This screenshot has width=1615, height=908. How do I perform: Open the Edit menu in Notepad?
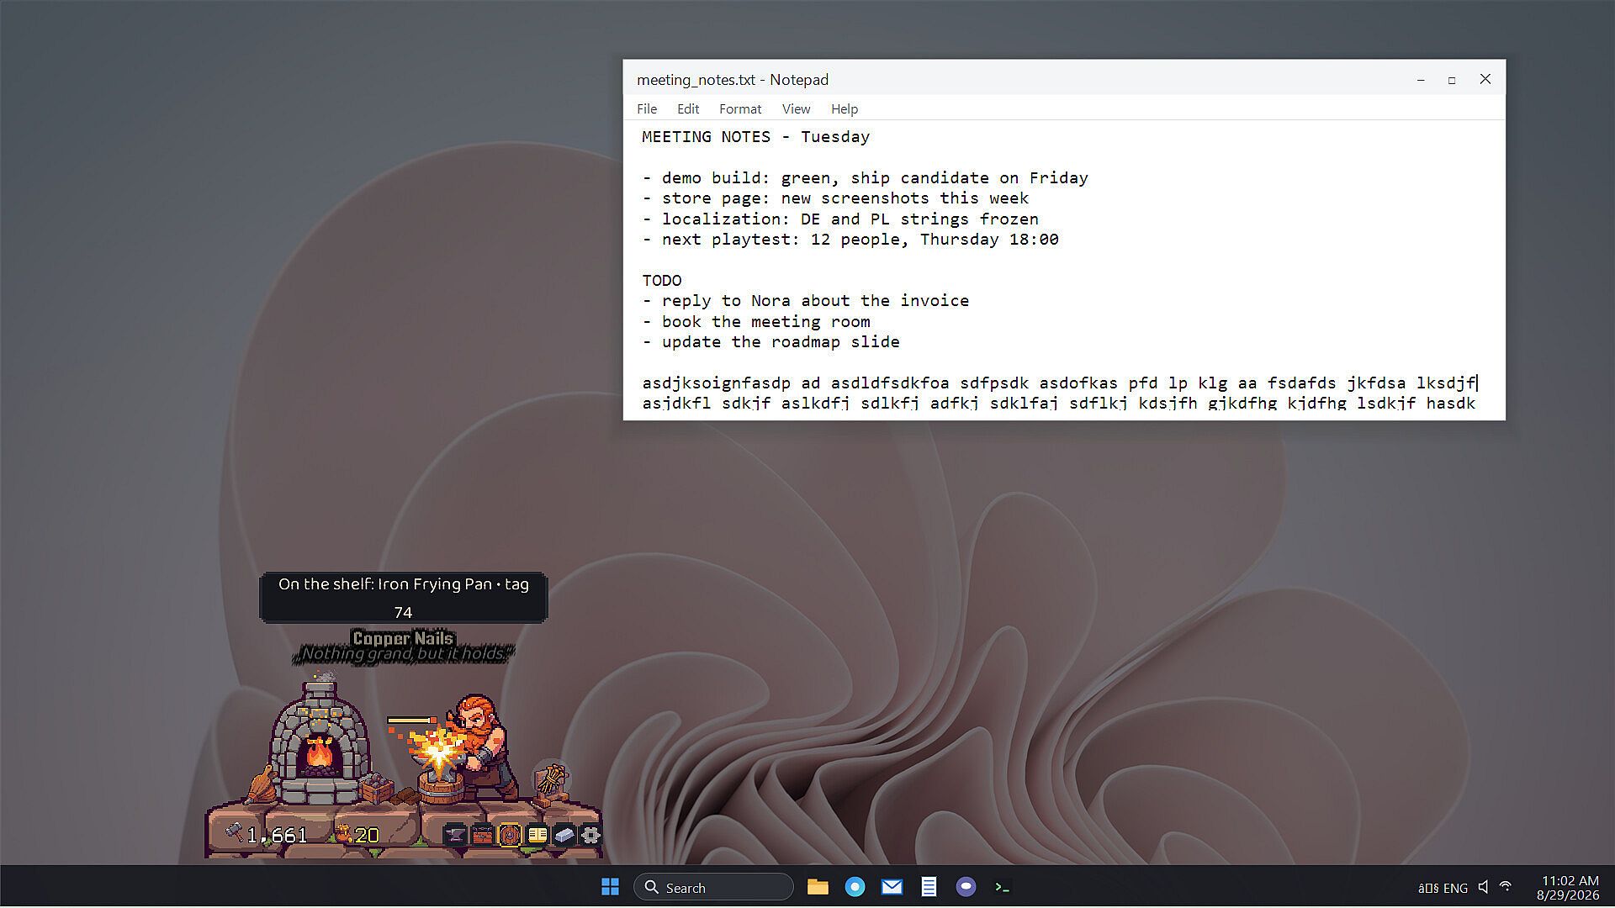tap(688, 108)
